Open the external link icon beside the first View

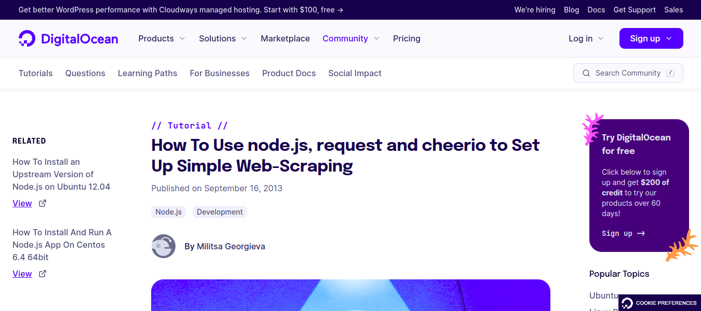coord(42,203)
